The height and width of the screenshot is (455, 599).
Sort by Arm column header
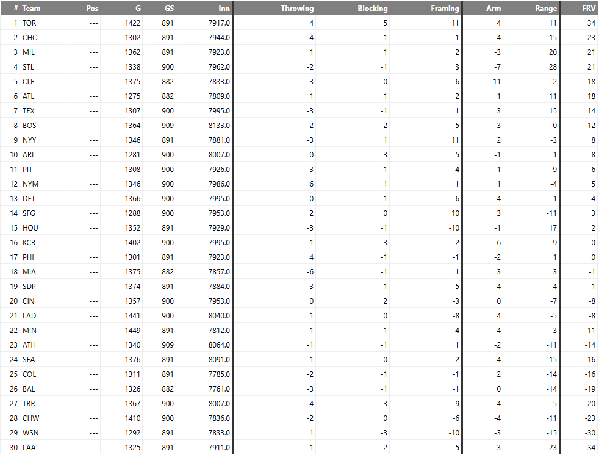pos(493,9)
